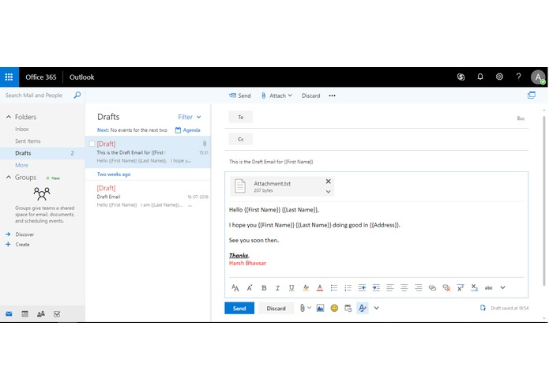Apply italic formatting
Image resolution: width=549 pixels, height=390 pixels.
277,287
